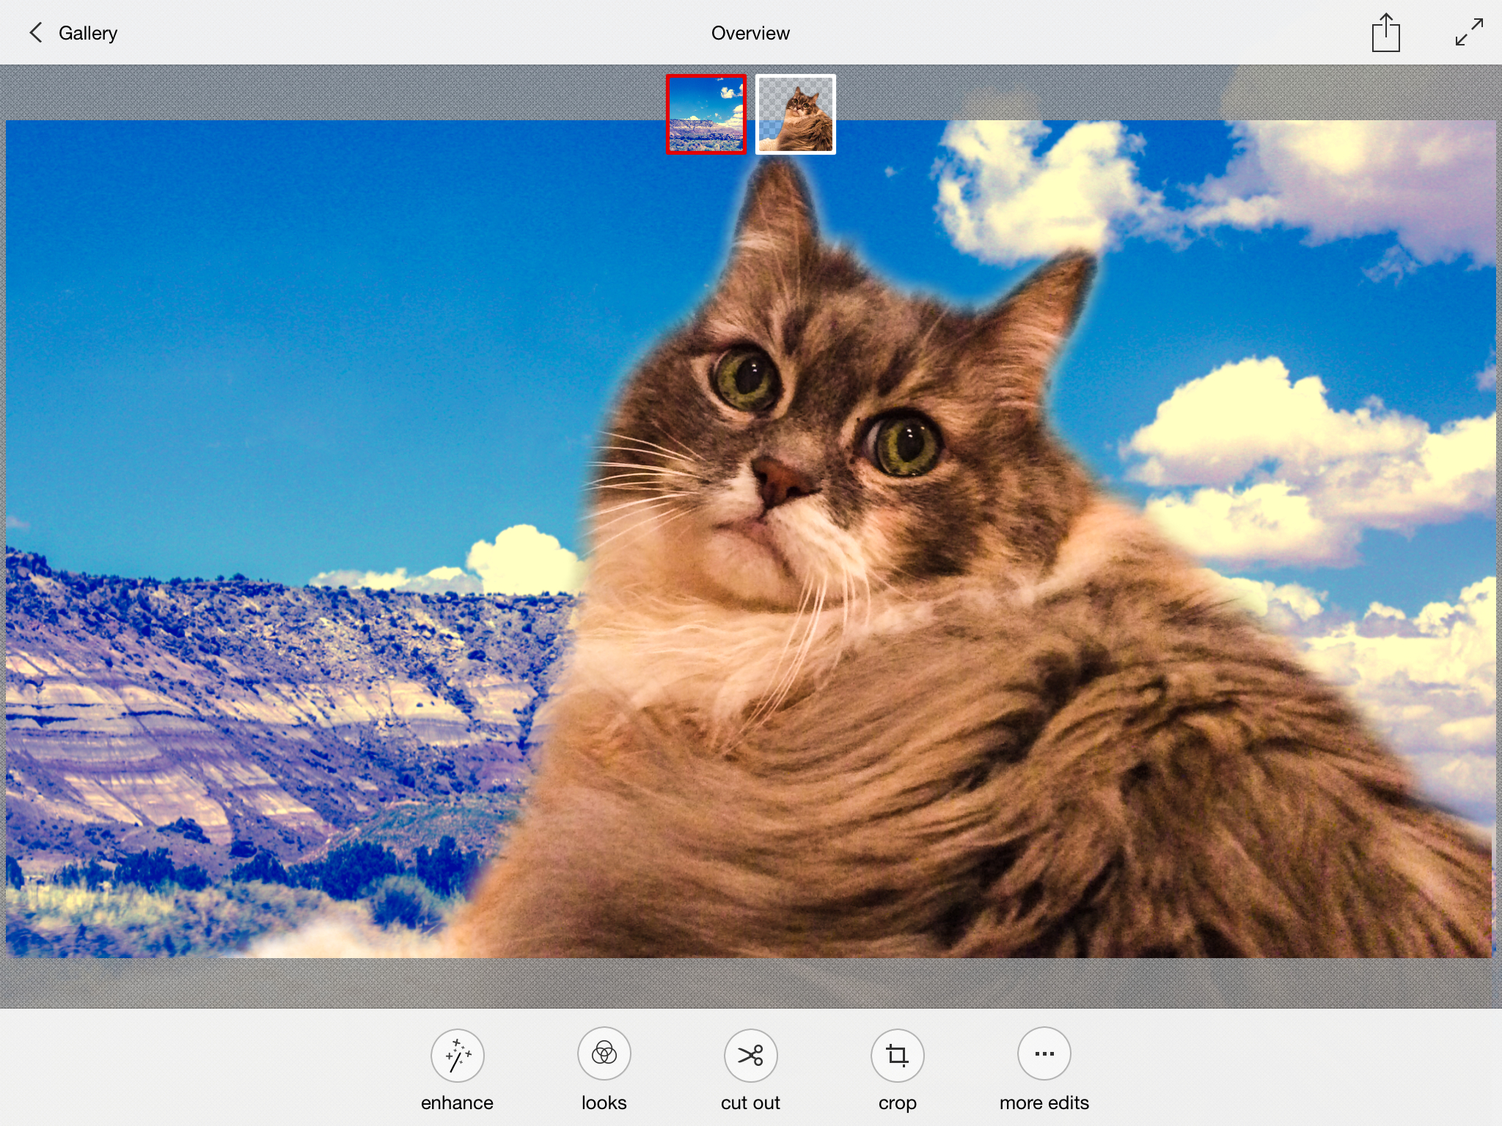1502x1126 pixels.
Task: Open the share export icon
Action: (x=1385, y=33)
